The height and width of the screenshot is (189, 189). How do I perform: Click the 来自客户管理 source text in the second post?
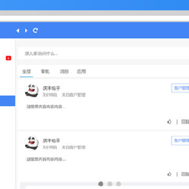pyautogui.click(x=73, y=148)
